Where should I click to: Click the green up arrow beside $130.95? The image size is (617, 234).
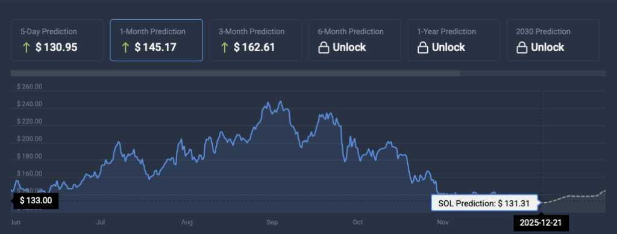[27, 48]
